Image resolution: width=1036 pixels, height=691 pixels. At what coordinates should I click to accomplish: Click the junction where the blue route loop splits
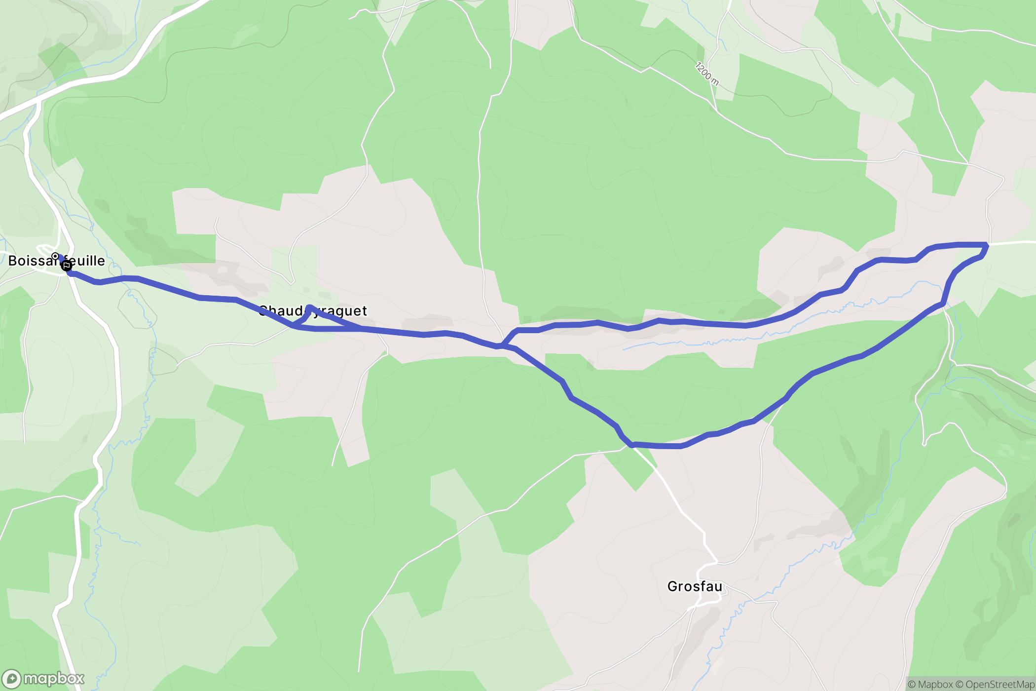(x=502, y=345)
